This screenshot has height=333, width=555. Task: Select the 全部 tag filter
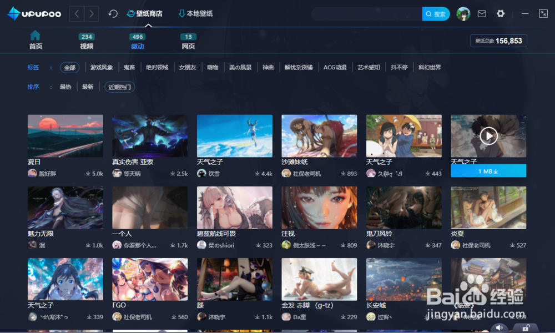(70, 68)
